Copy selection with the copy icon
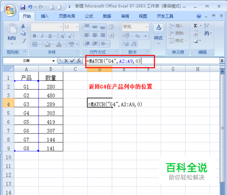 click(x=23, y=33)
